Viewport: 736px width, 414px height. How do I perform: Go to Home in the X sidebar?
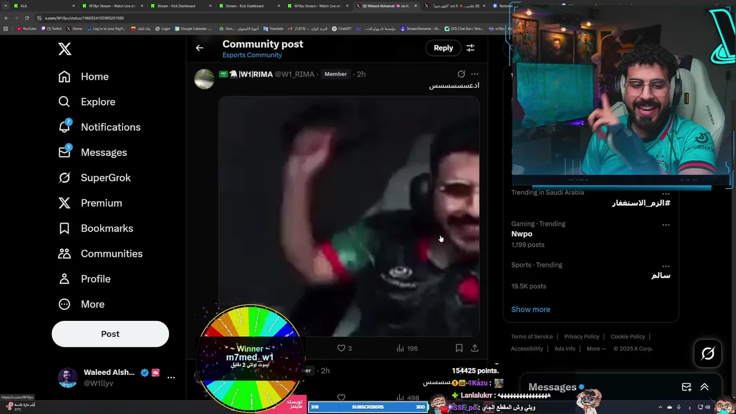click(x=83, y=76)
